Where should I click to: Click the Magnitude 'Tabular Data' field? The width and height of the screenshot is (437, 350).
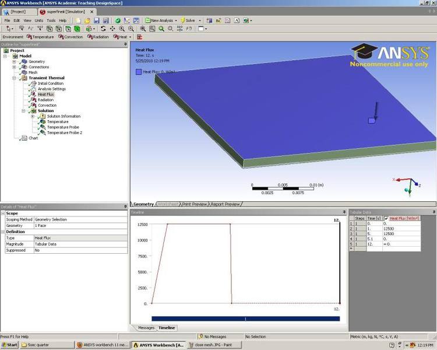tap(80, 244)
